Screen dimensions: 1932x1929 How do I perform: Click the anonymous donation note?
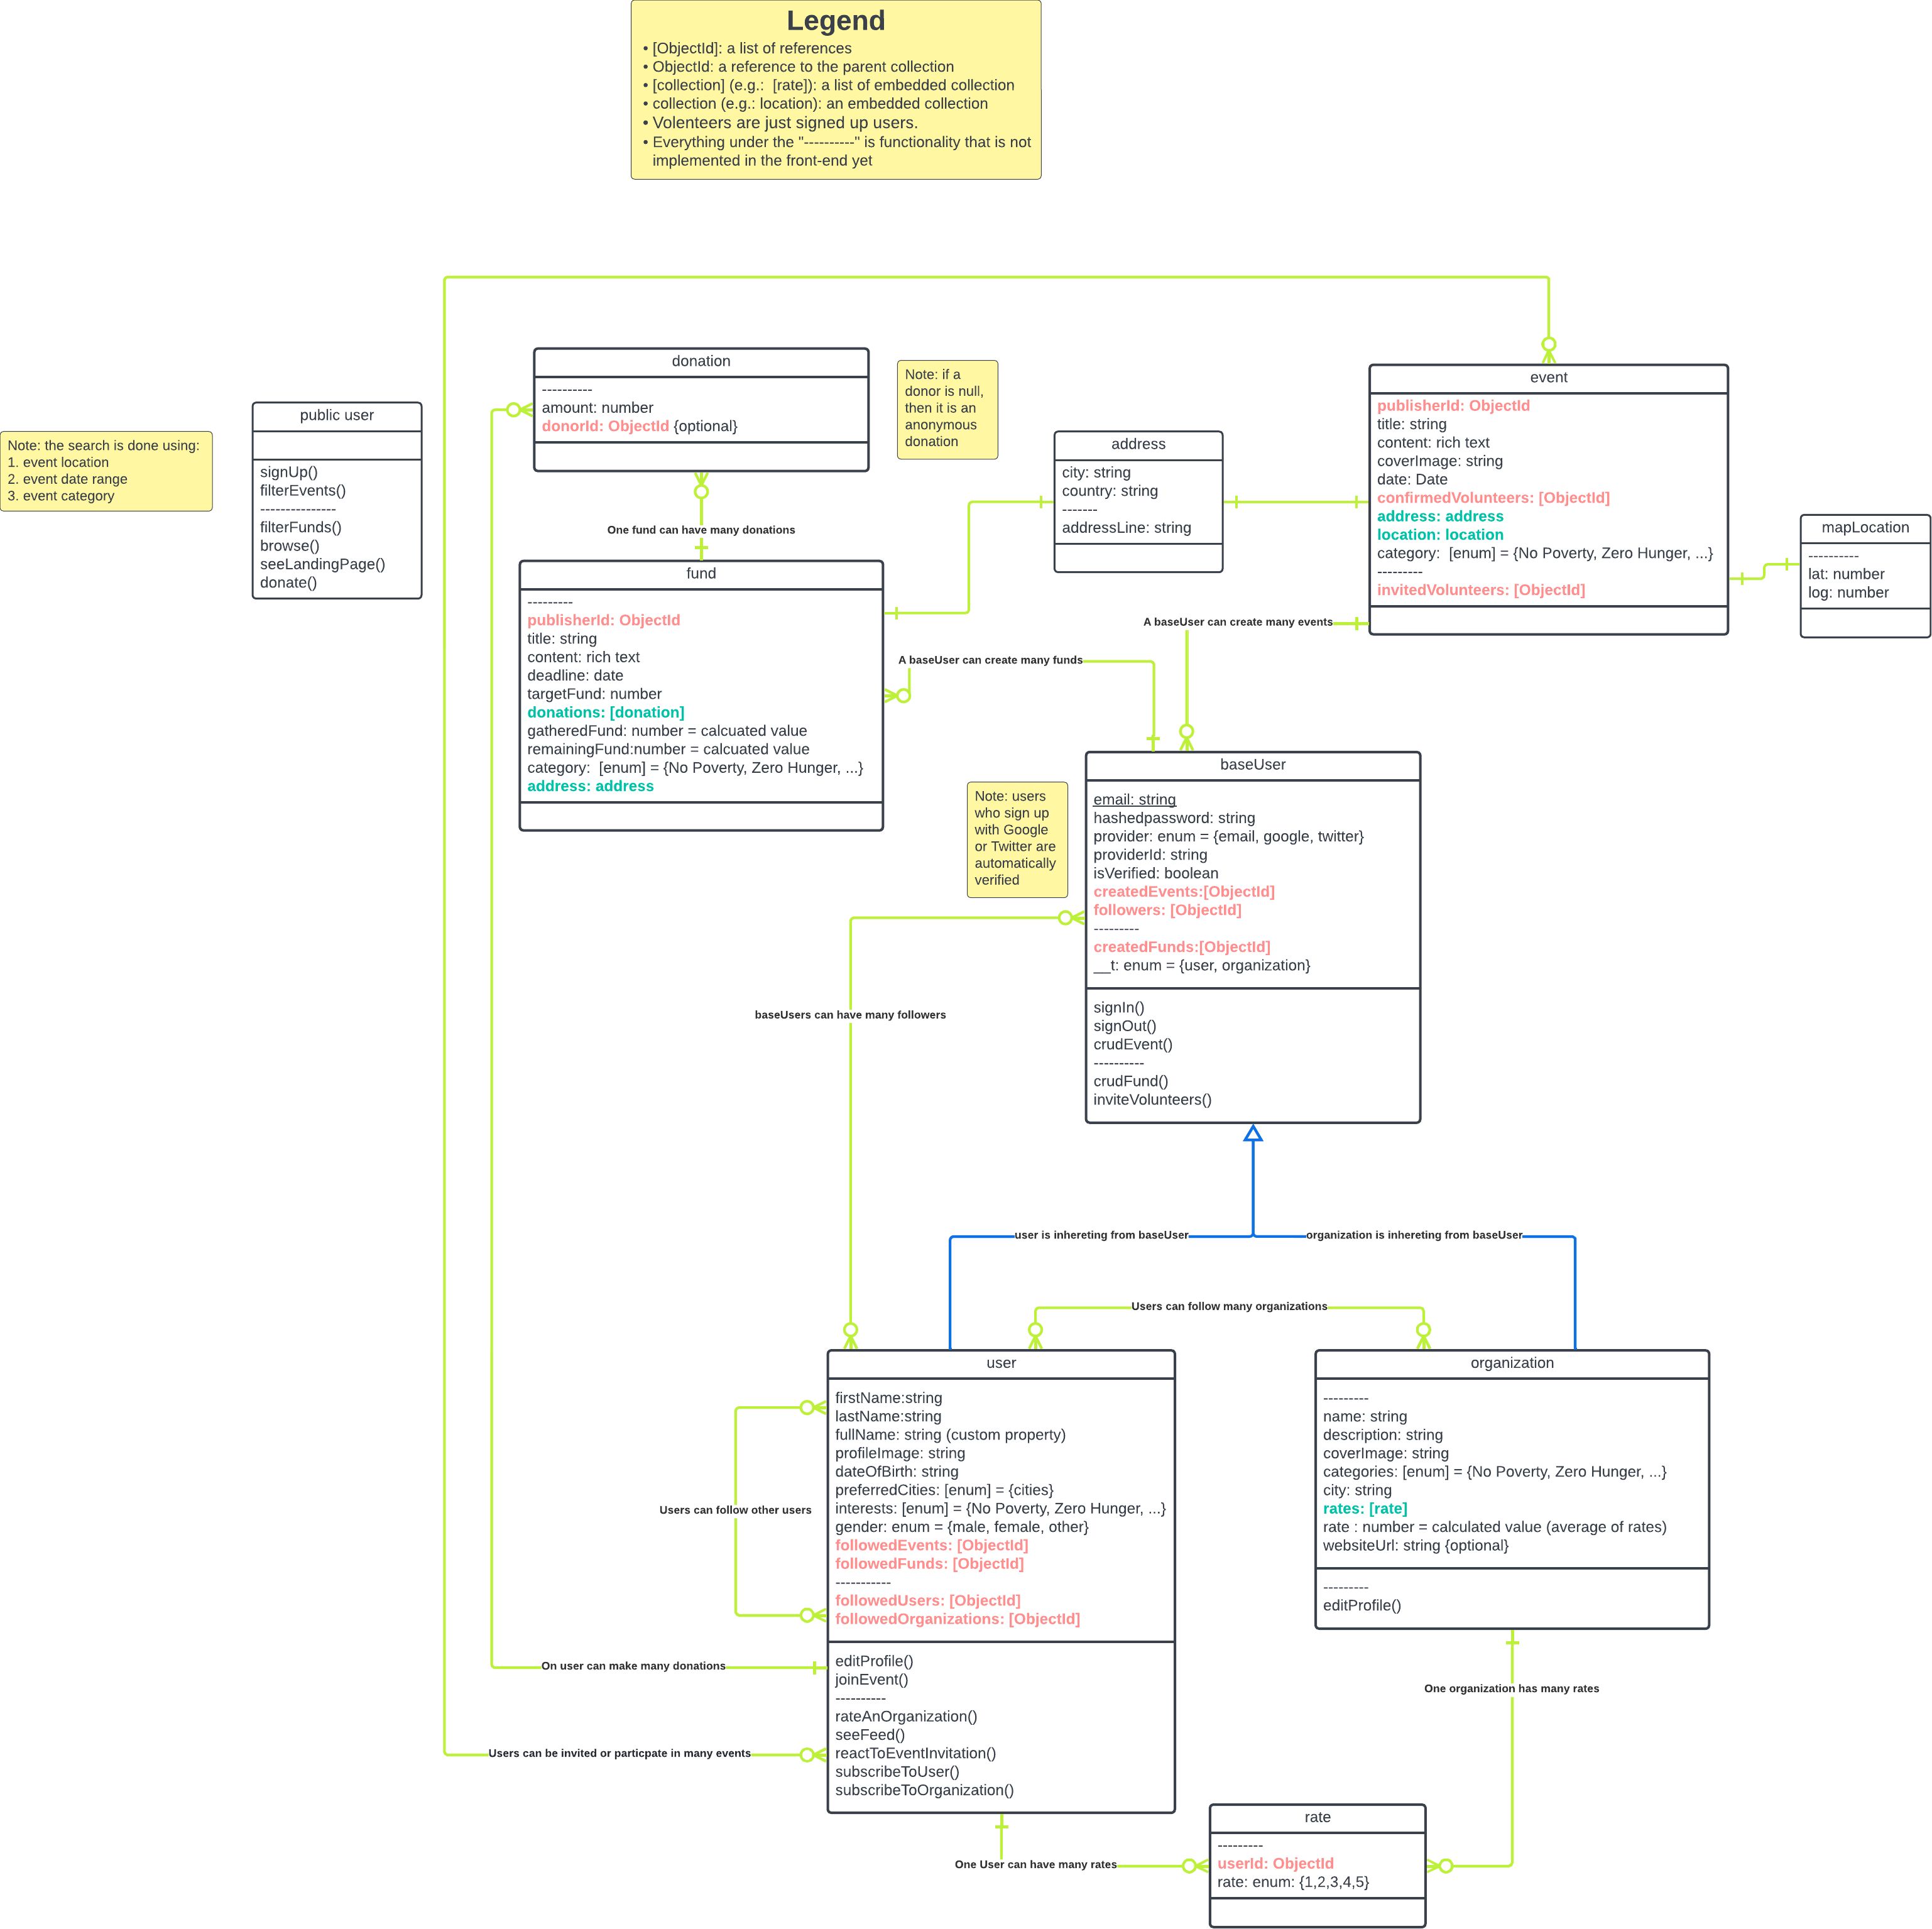[x=946, y=409]
